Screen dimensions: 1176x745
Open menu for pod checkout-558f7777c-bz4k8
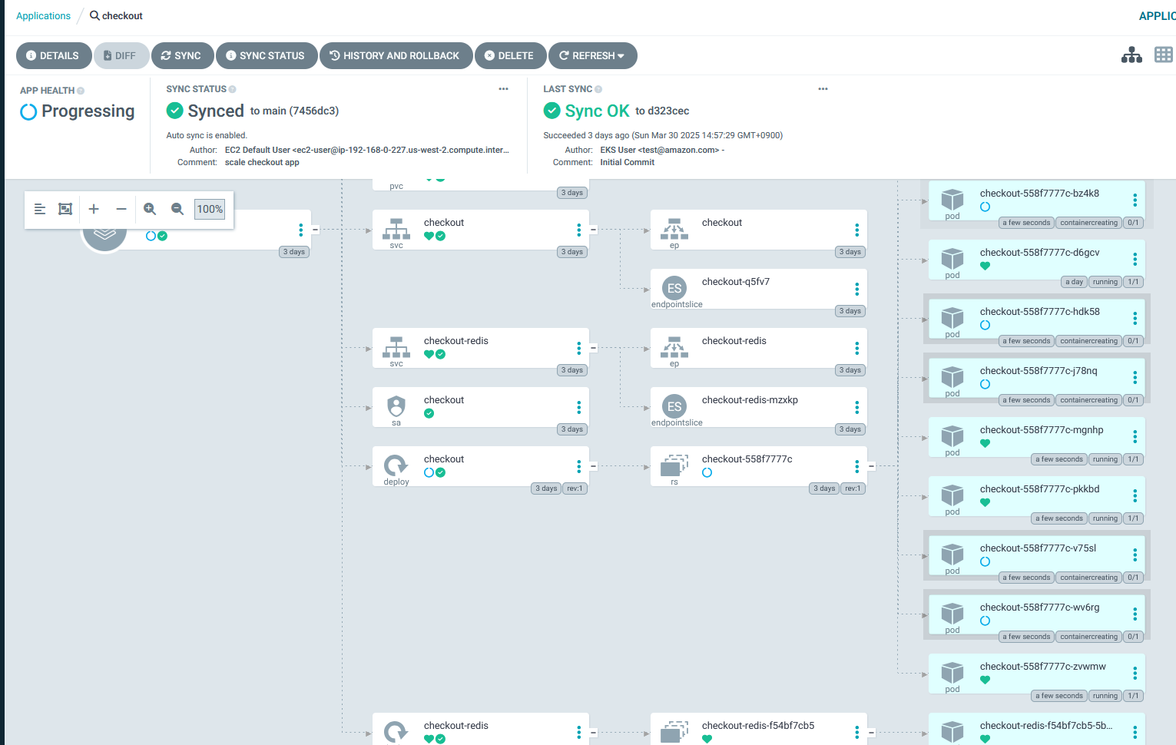pyautogui.click(x=1135, y=200)
